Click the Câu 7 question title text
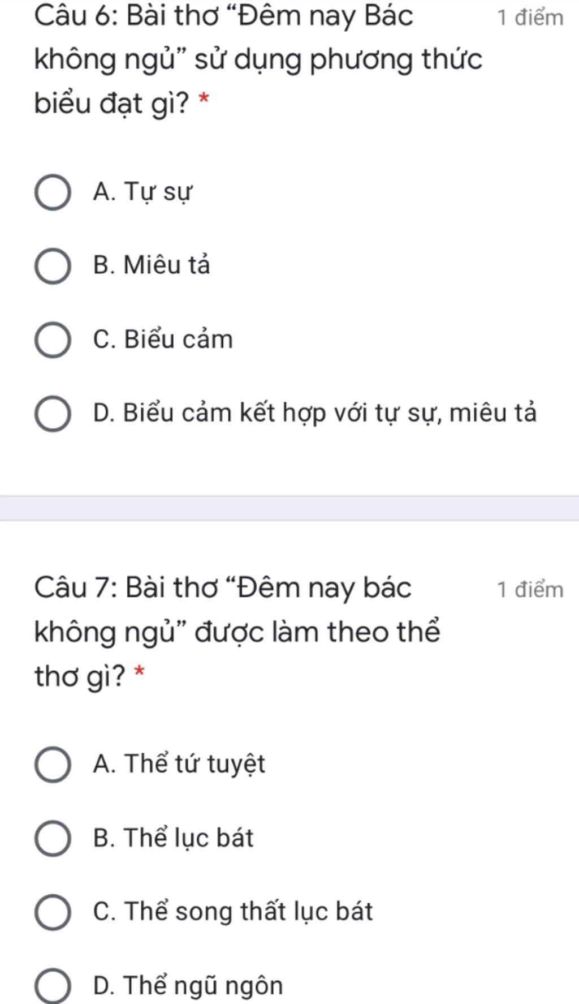This screenshot has height=1004, width=579. (x=237, y=632)
